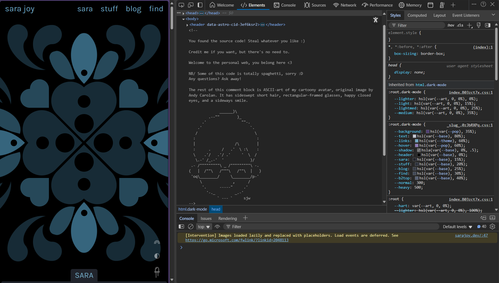Click the rainbow theme icon on webpage
The image size is (499, 283).
(157, 242)
